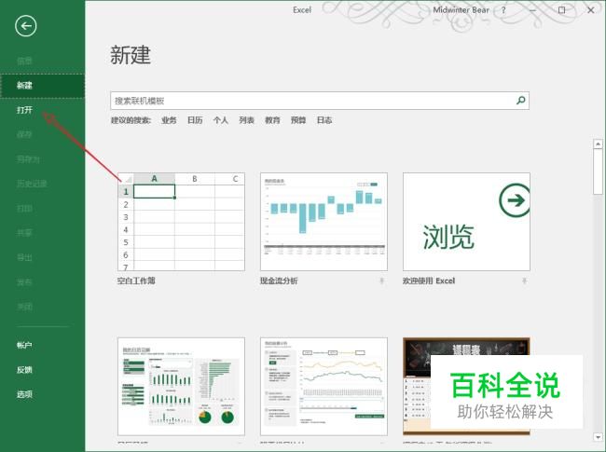
Task: Go back using the circled arrow
Action: coord(26,26)
